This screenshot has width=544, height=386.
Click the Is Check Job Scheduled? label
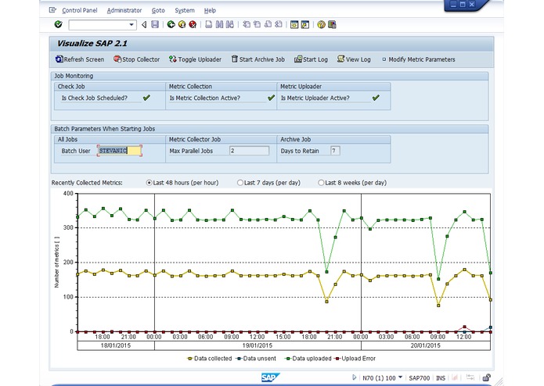(95, 98)
